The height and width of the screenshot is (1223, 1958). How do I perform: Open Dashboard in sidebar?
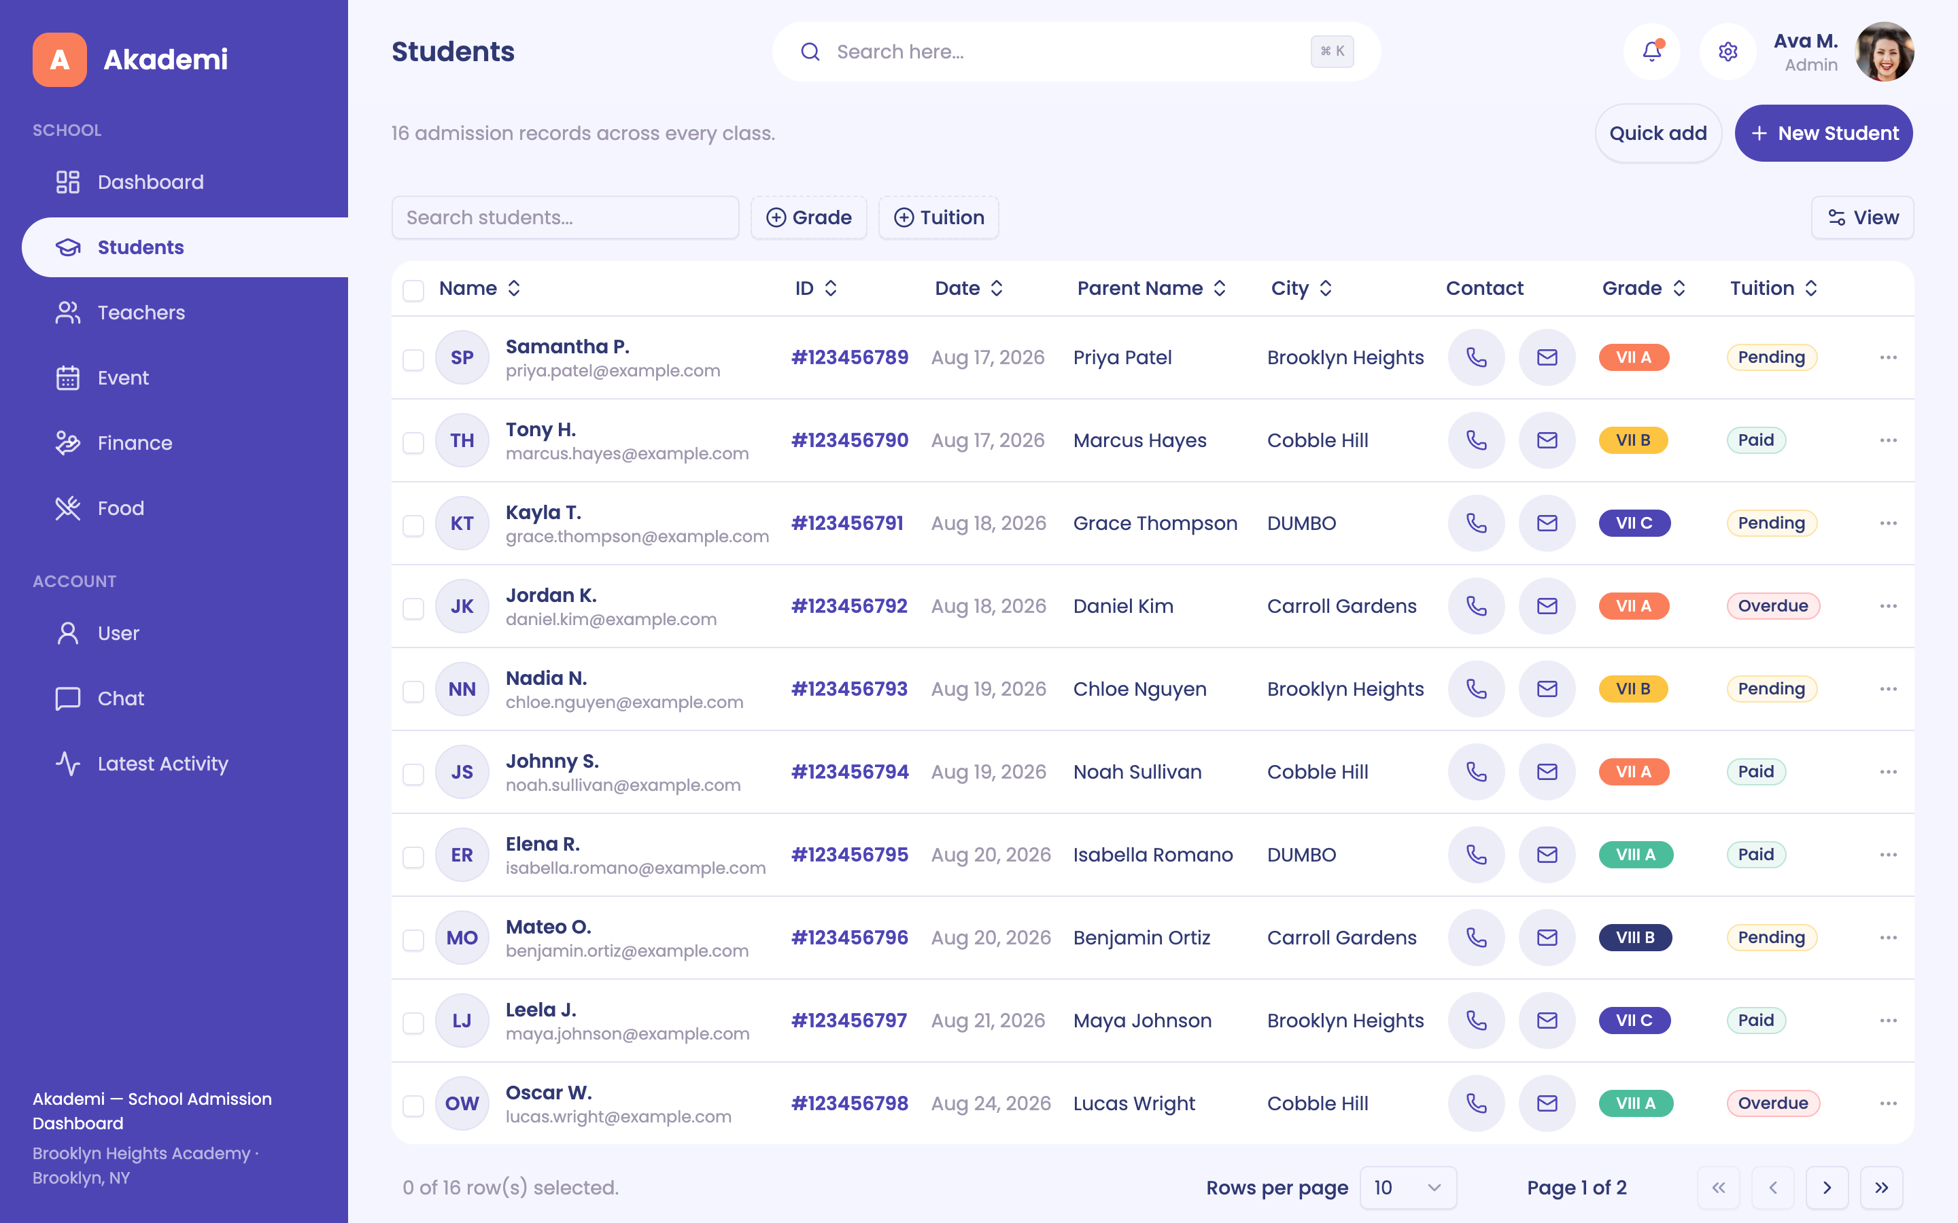pos(186,182)
